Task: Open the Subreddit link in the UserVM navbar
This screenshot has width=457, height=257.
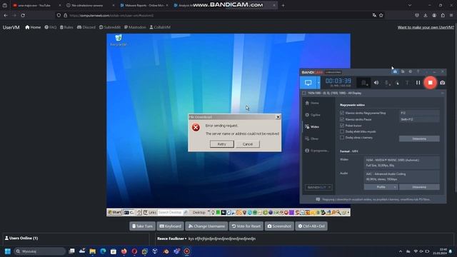Action: click(x=110, y=27)
